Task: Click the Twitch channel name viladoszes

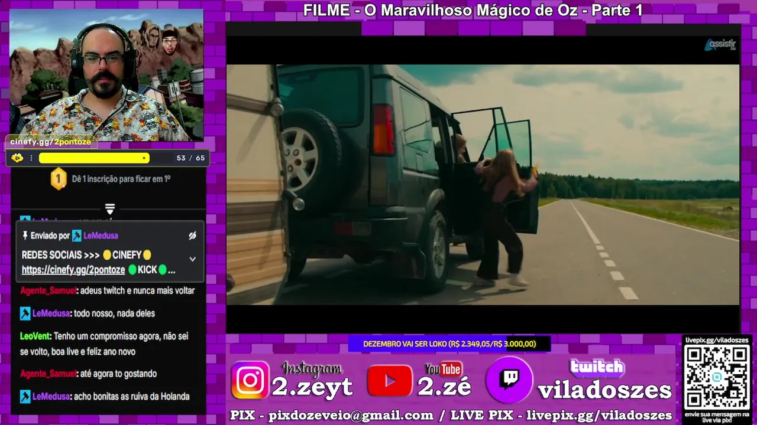Action: point(605,390)
